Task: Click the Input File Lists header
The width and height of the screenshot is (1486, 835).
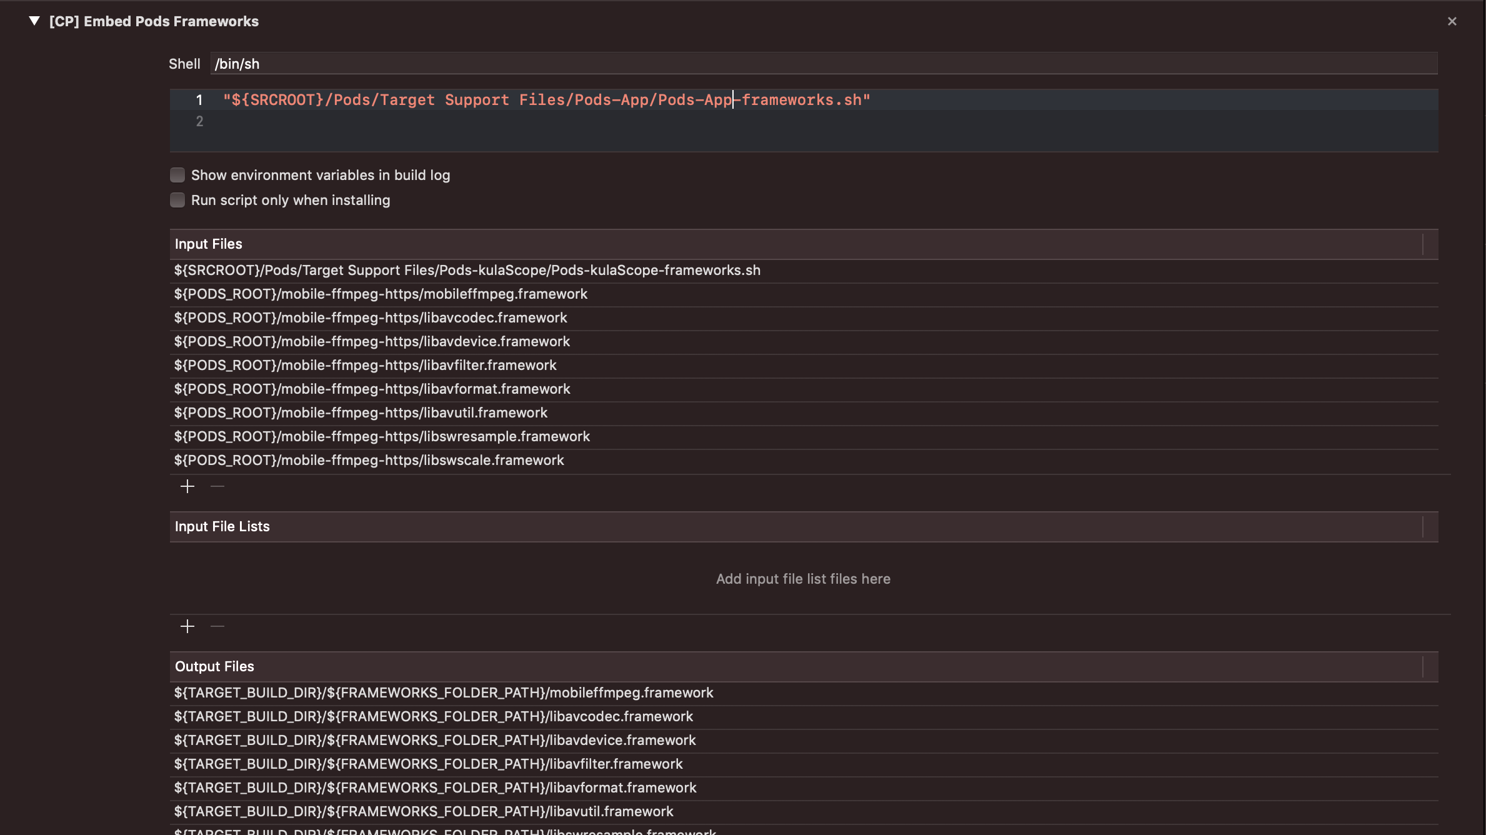Action: click(x=222, y=526)
